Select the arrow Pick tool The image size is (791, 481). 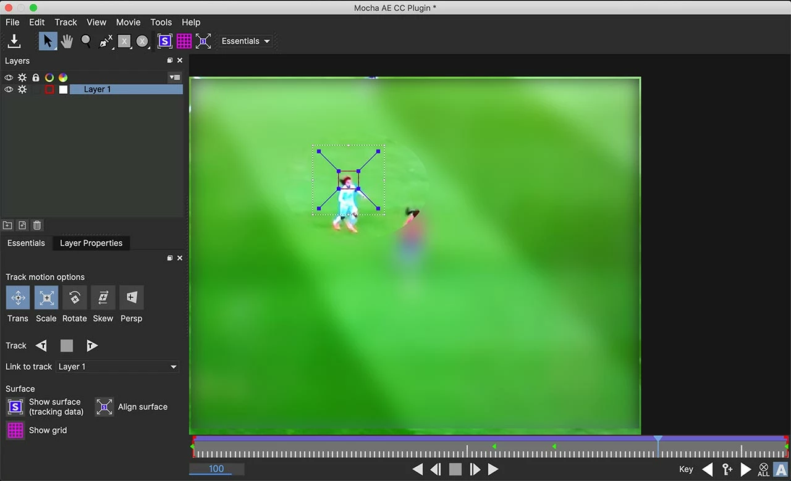pos(48,41)
